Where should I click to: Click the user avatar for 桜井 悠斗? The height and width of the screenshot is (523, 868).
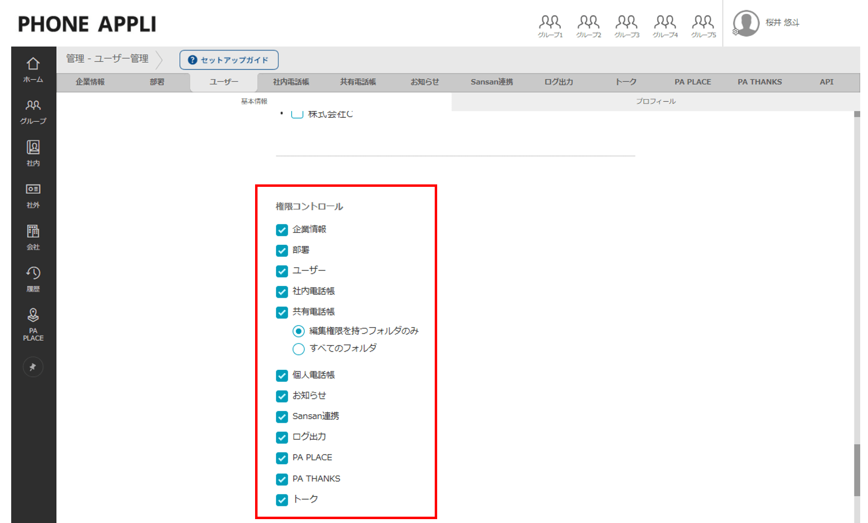(x=746, y=23)
